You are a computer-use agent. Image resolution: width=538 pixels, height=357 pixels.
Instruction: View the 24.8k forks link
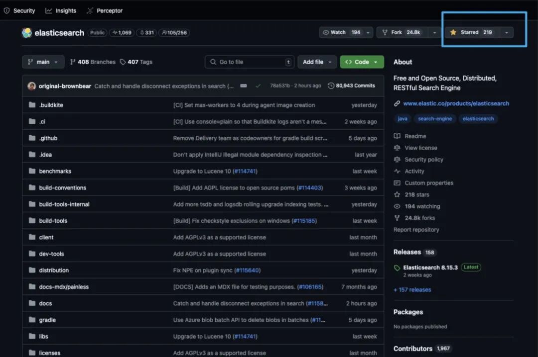click(414, 218)
